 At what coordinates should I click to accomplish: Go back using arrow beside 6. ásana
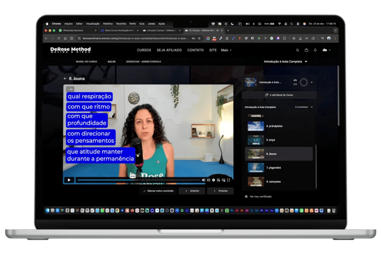pyautogui.click(x=65, y=78)
